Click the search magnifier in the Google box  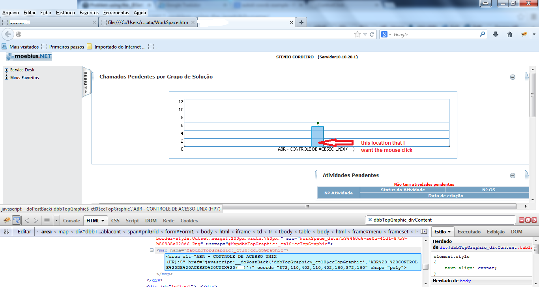point(483,34)
